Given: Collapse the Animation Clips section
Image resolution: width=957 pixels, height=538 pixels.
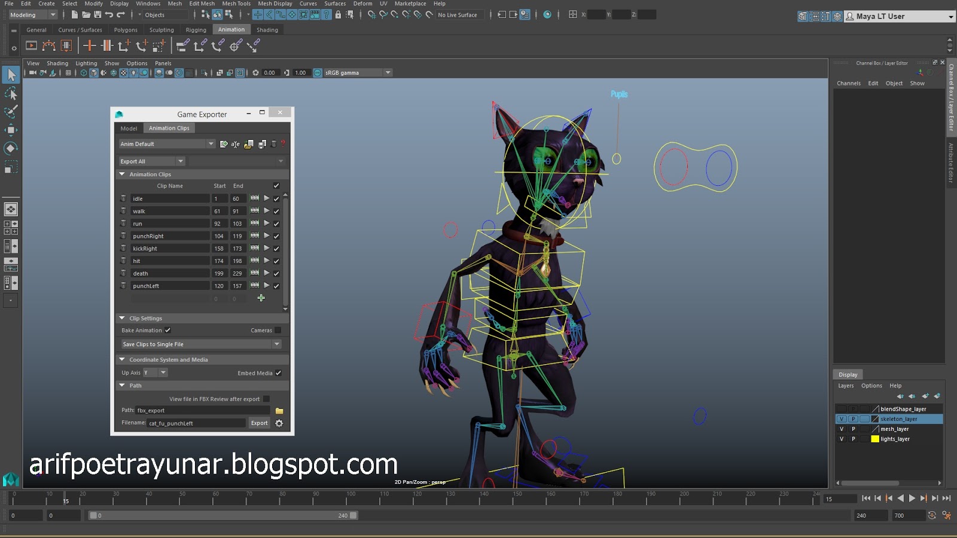Looking at the screenshot, I should [122, 174].
